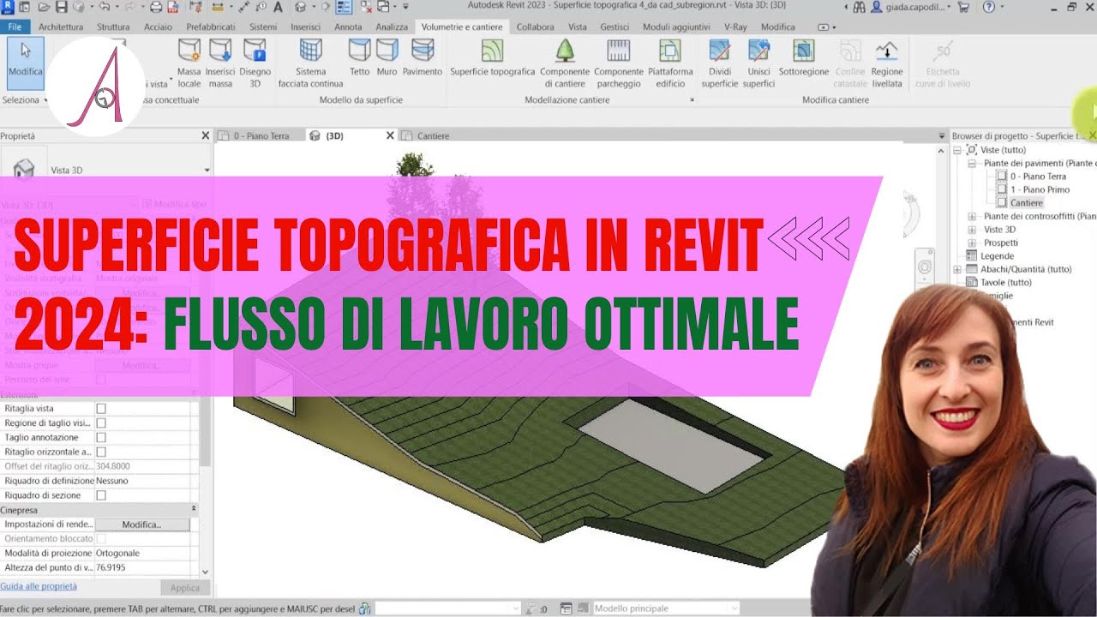Select Componente parcheggio tool
This screenshot has width=1097, height=617.
tap(618, 63)
